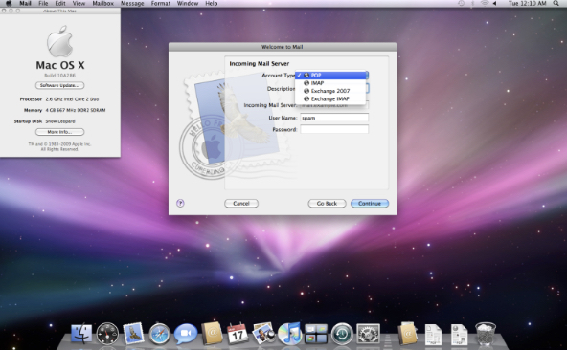
Task: Open the Help menu
Action: pos(211,3)
